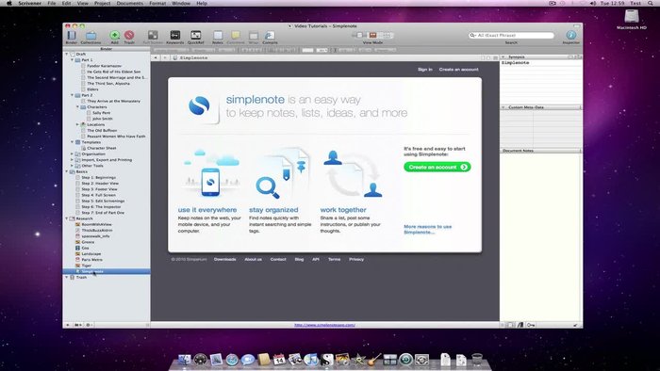Select Character Sheet template
Image resolution: width=660 pixels, height=371 pixels.
[x=102, y=148]
